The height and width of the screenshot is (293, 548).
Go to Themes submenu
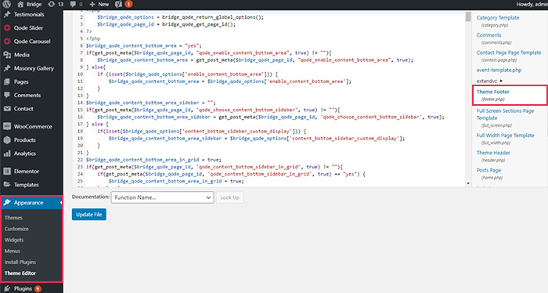pos(13,218)
